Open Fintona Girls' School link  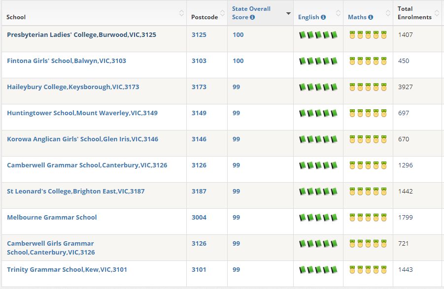pos(67,61)
